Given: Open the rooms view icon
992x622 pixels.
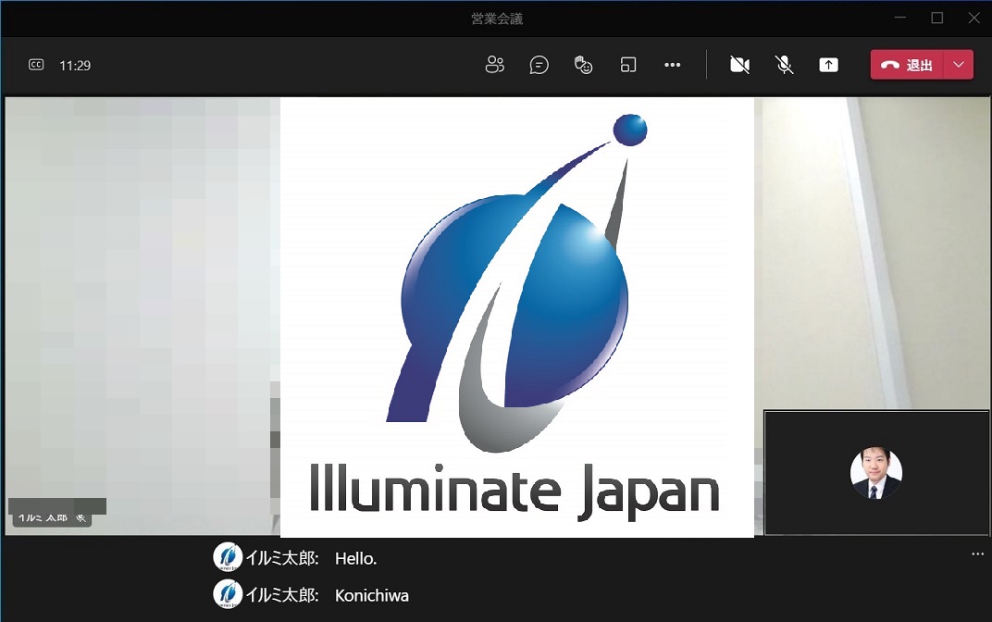Looking at the screenshot, I should [628, 65].
